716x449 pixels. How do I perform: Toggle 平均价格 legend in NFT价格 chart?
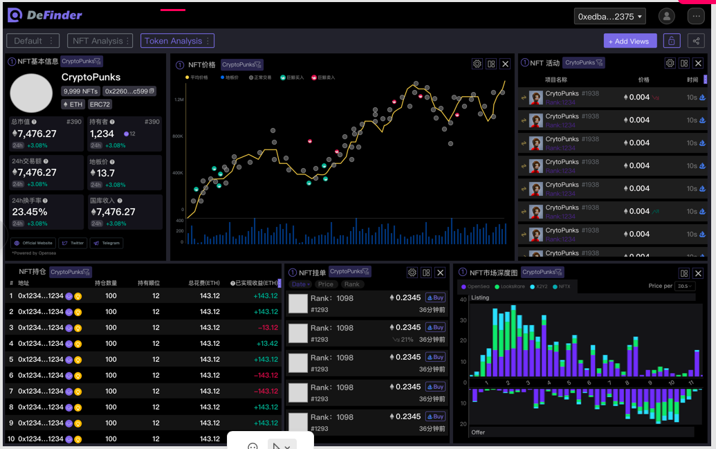pos(196,77)
